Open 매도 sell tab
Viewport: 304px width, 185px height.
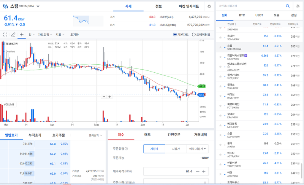pos(147,135)
